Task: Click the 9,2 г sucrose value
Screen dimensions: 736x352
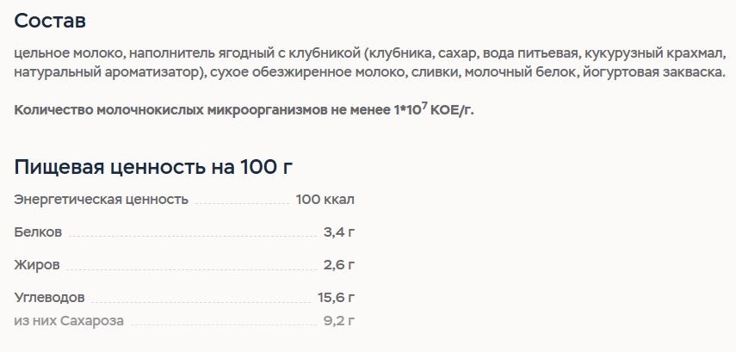Action: (339, 321)
